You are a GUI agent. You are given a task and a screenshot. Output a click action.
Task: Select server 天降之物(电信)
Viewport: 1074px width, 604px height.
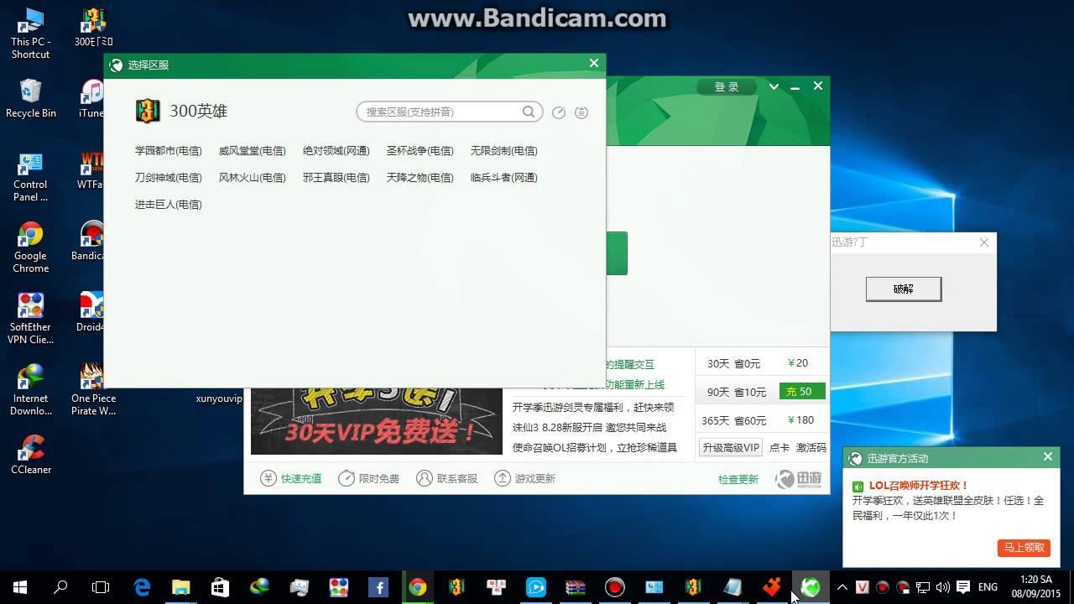[x=420, y=178]
